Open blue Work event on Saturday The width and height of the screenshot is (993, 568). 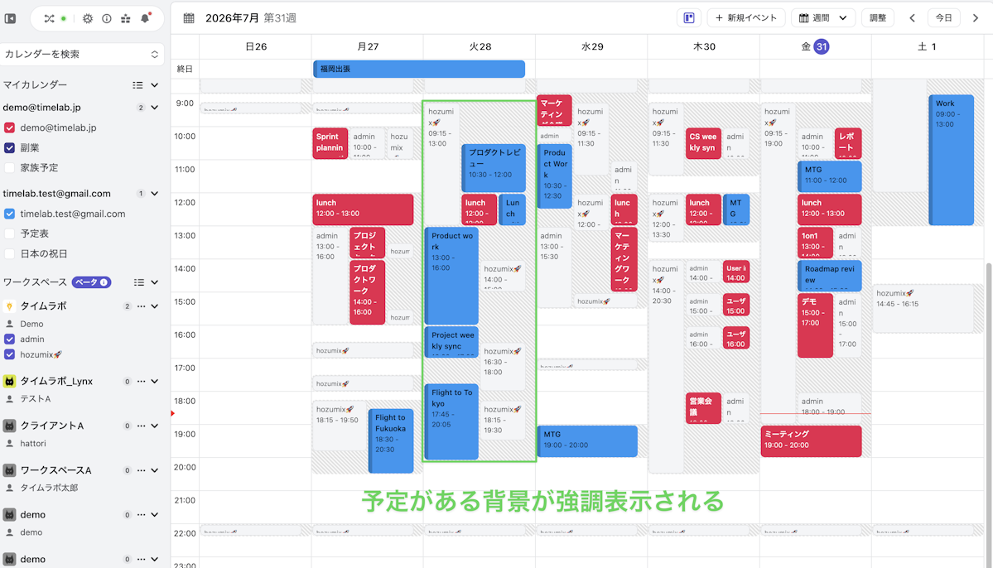[x=952, y=160]
